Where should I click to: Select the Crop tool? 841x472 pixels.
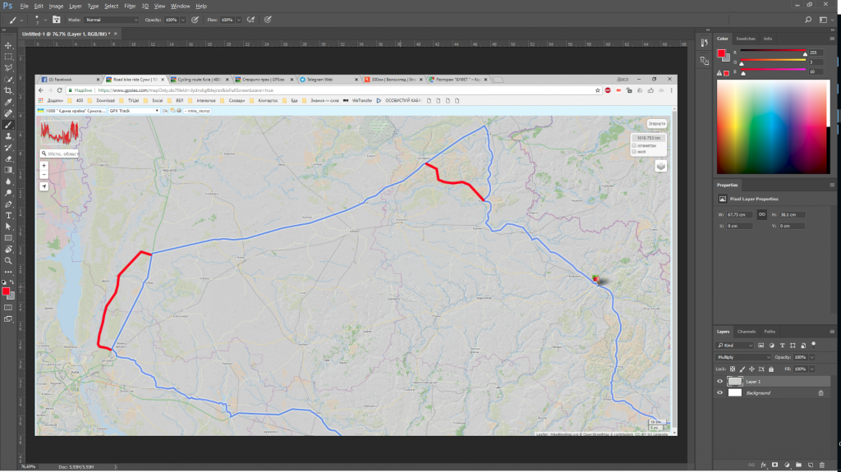pyautogui.click(x=8, y=90)
